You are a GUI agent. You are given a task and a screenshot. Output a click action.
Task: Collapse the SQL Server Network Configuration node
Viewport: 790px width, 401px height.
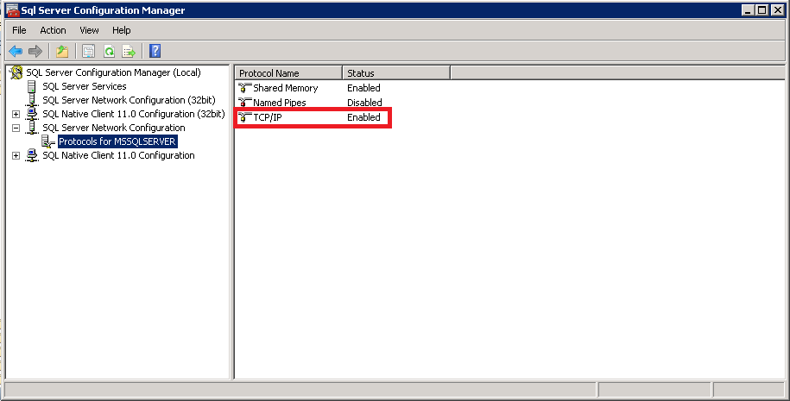(x=16, y=128)
